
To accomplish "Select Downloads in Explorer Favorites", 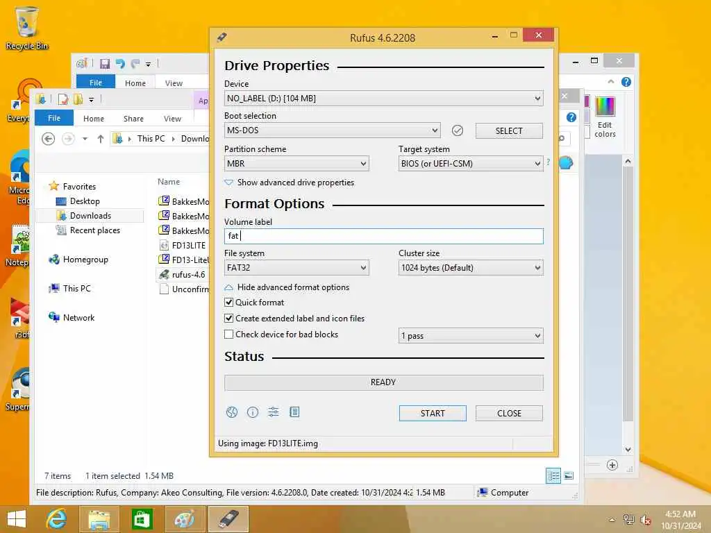I will [90, 216].
